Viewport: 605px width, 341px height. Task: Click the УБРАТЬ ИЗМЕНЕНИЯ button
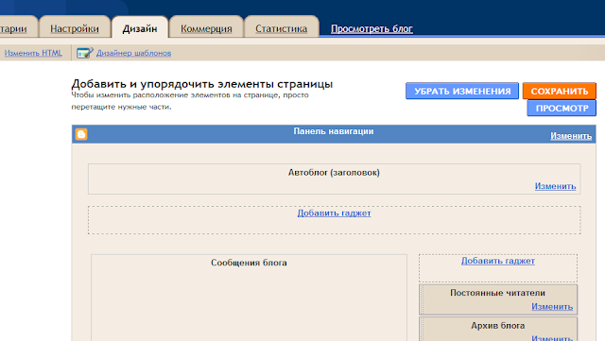[x=462, y=91]
